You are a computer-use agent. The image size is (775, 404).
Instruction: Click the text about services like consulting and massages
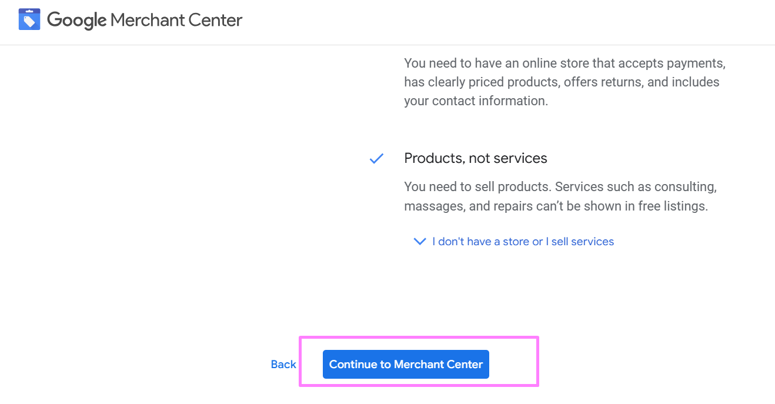(560, 196)
